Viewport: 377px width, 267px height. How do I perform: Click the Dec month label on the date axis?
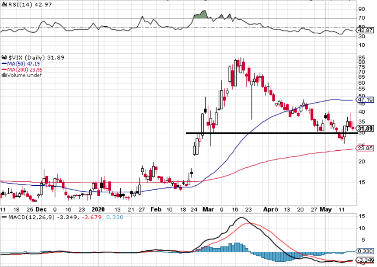point(41,210)
